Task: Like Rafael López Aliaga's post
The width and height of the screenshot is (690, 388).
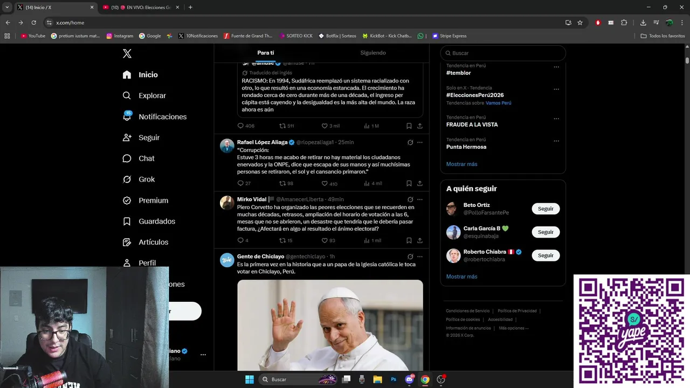Action: point(329,183)
